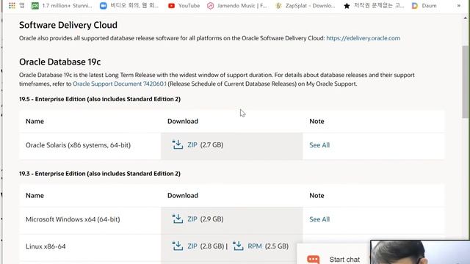Click download icon for Linux RPM
This screenshot has width=470, height=264.
[x=238, y=246]
